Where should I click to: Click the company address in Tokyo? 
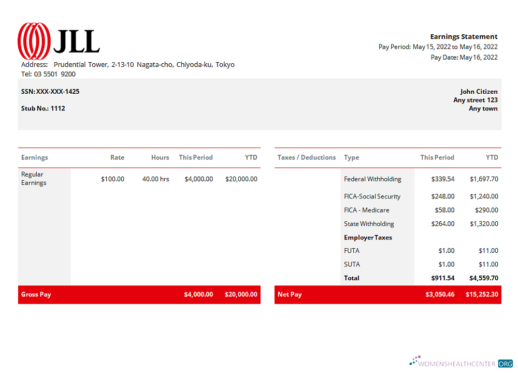tap(127, 64)
